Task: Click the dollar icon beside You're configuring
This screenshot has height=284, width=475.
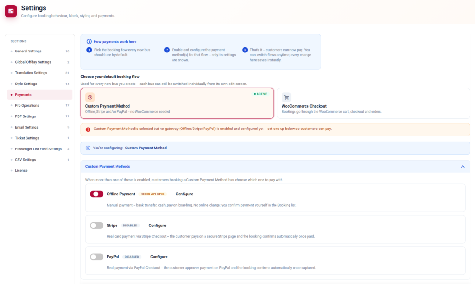Action: (88, 148)
